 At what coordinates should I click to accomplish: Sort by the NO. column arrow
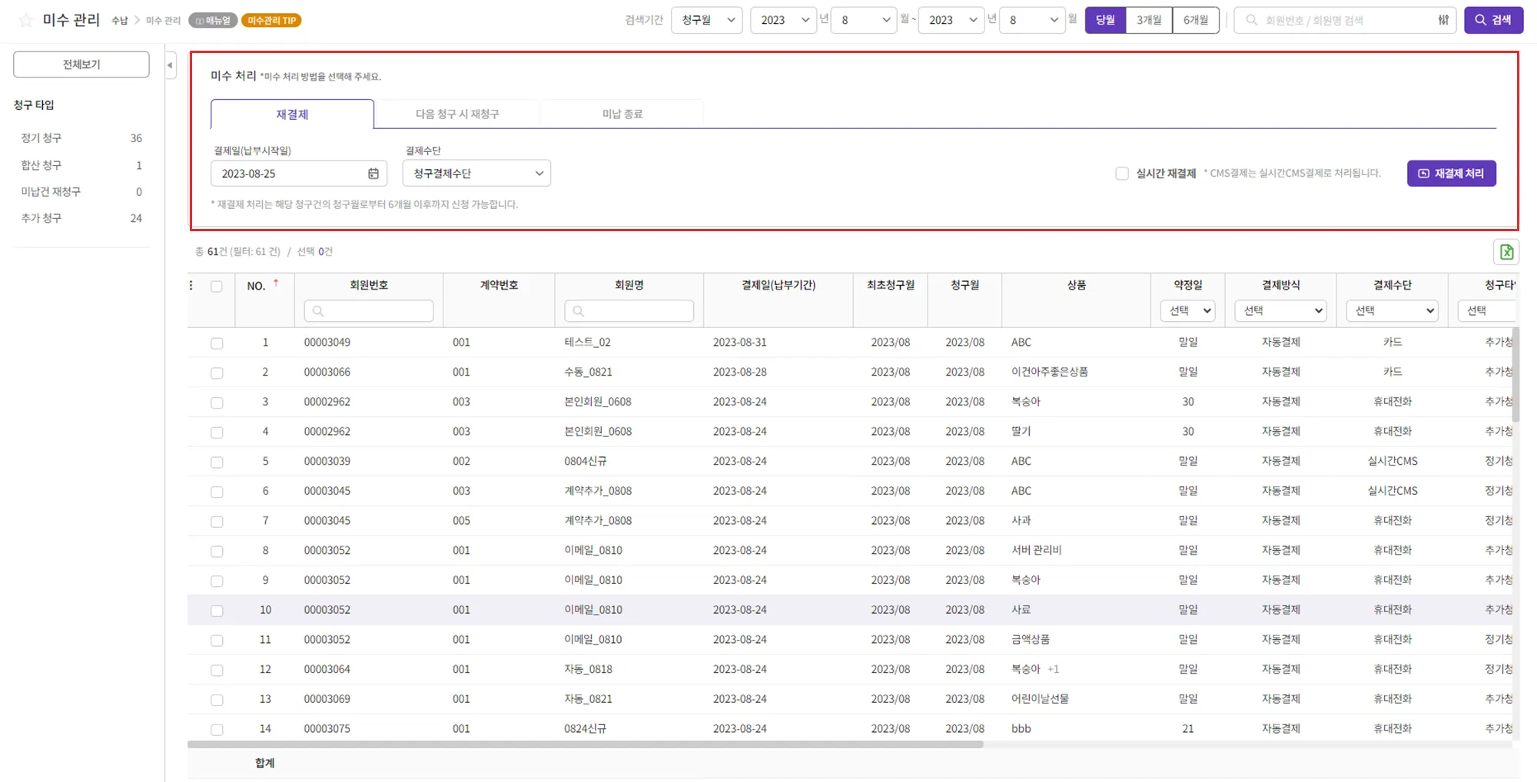click(x=276, y=283)
